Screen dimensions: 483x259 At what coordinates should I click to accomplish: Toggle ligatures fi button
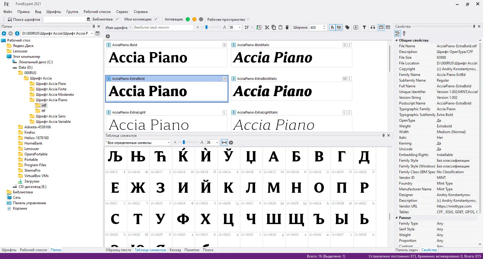(332, 27)
